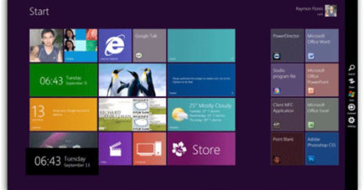This screenshot has width=363, height=190.
Task: Launch the Microsoft Office Excel tile
Action: point(322,114)
